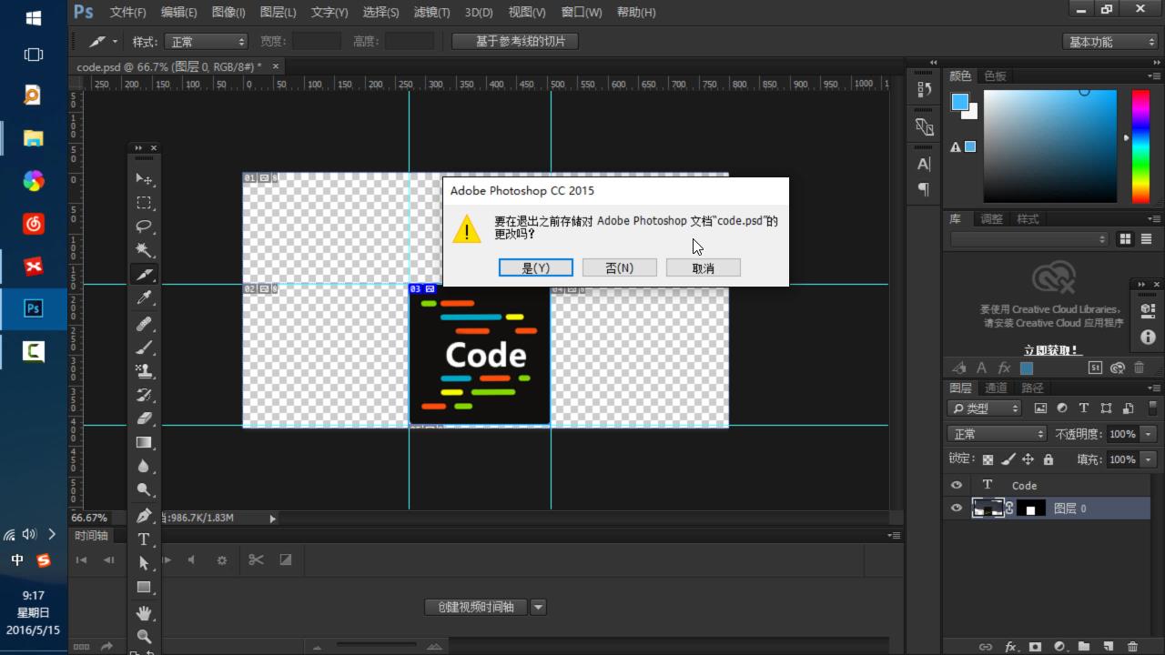The width and height of the screenshot is (1165, 655).
Task: Select the Healing Brush tool
Action: coord(144,324)
